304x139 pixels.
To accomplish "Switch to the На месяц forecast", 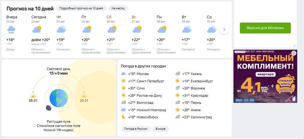I will tap(118, 8).
